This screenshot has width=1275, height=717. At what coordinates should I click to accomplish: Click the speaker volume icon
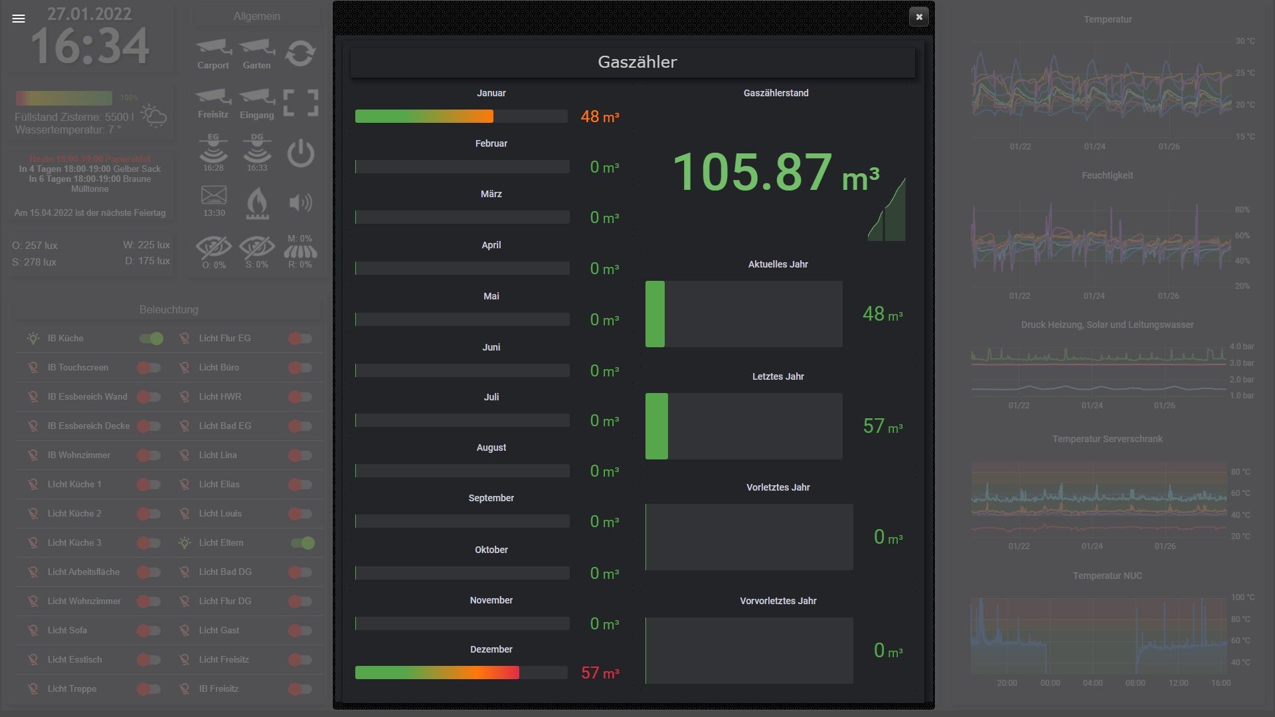tap(300, 202)
